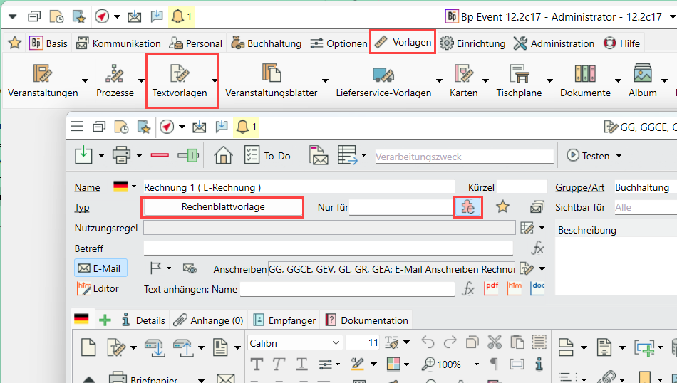Toggle the Editor mode button
The width and height of the screenshot is (677, 383).
pos(98,288)
